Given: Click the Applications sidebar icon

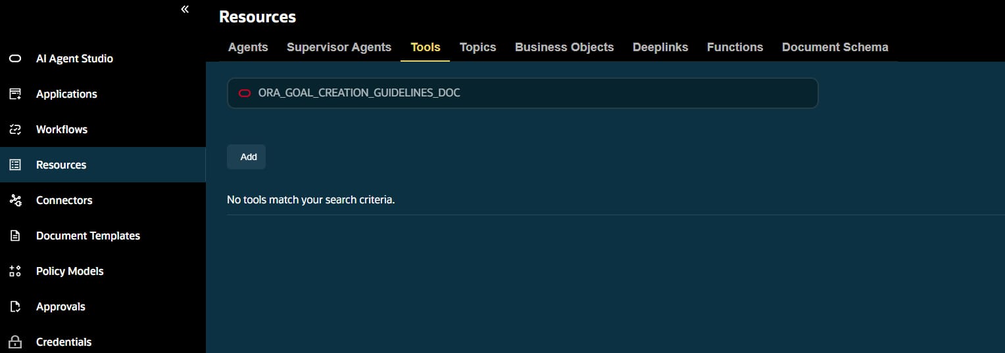Looking at the screenshot, I should coord(15,94).
